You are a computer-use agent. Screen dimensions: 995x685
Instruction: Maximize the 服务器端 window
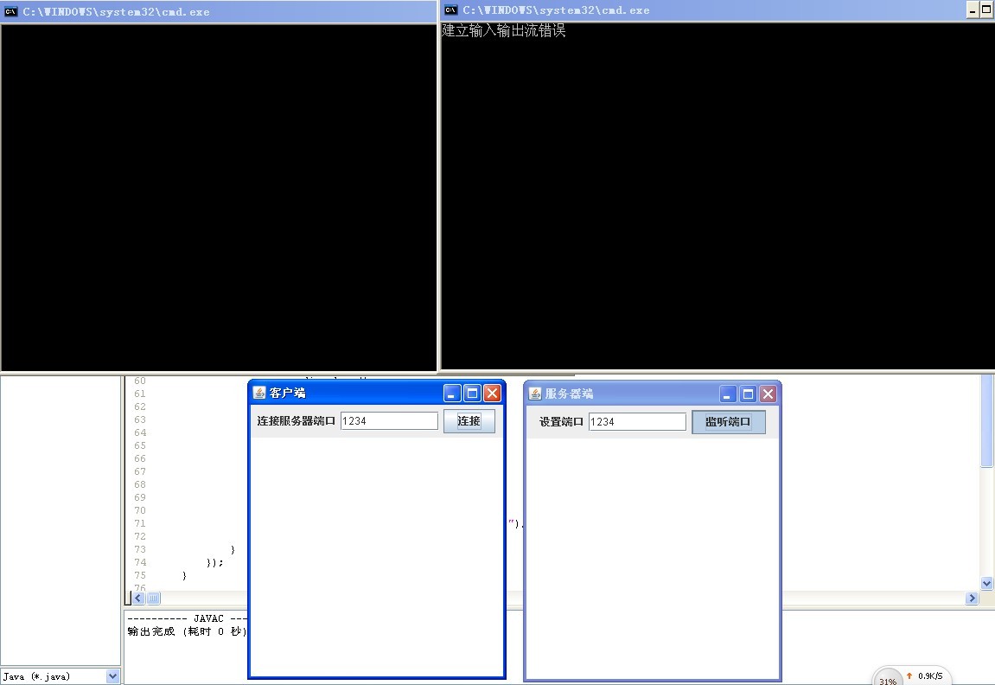pyautogui.click(x=748, y=394)
